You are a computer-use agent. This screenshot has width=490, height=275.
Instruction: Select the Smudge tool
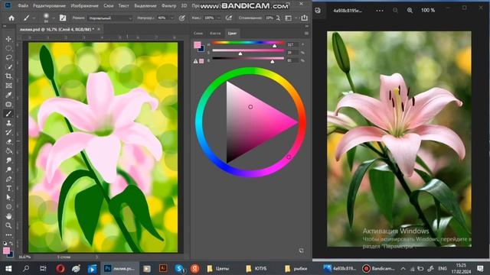pyautogui.click(x=8, y=160)
